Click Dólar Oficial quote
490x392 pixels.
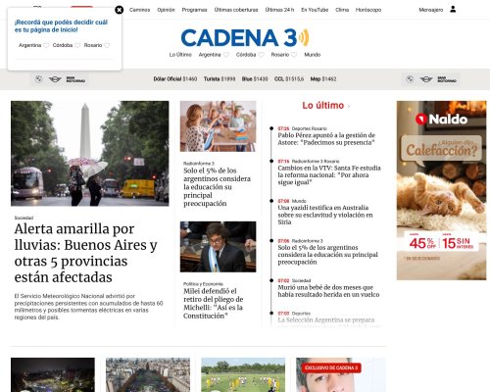click(175, 79)
